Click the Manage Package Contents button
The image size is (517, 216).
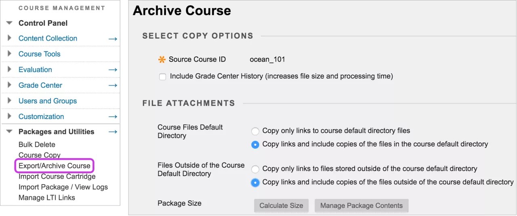tap(361, 206)
